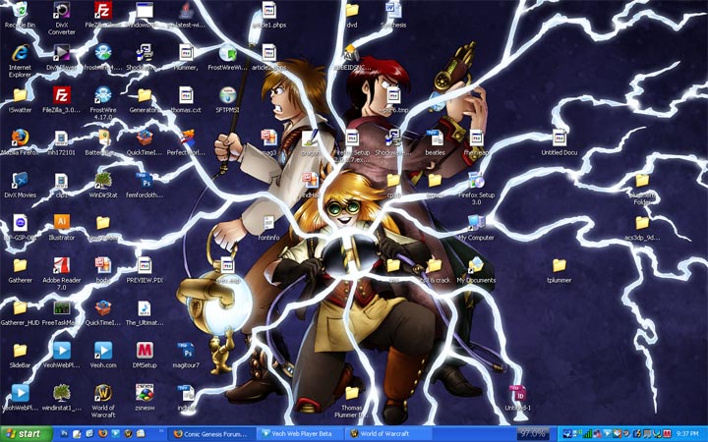Open the acs3dp_9d folder
This screenshot has width=708, height=442.
(642, 223)
